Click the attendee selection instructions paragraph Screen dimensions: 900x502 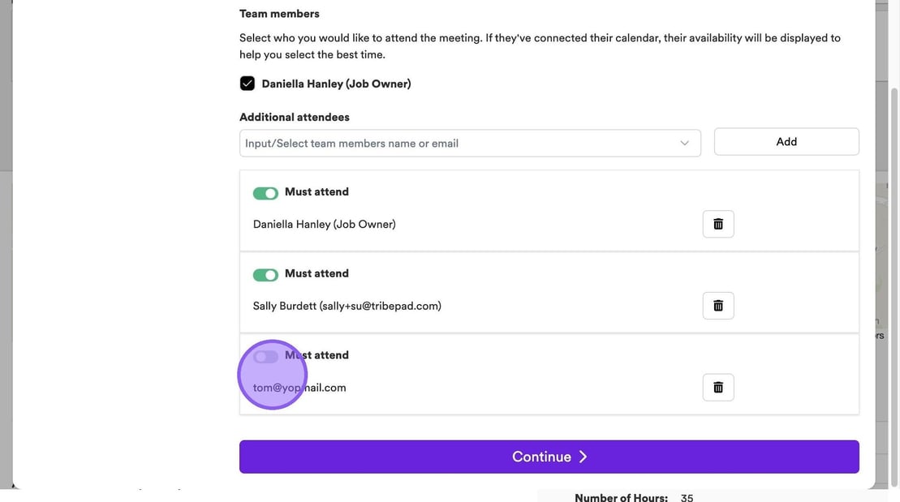(x=540, y=46)
